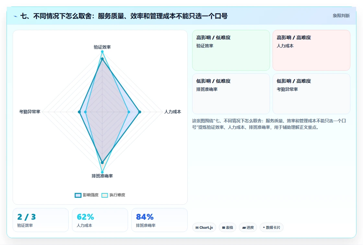Click the 排班准确率 radar axis label
The image size is (363, 245).
click(102, 176)
